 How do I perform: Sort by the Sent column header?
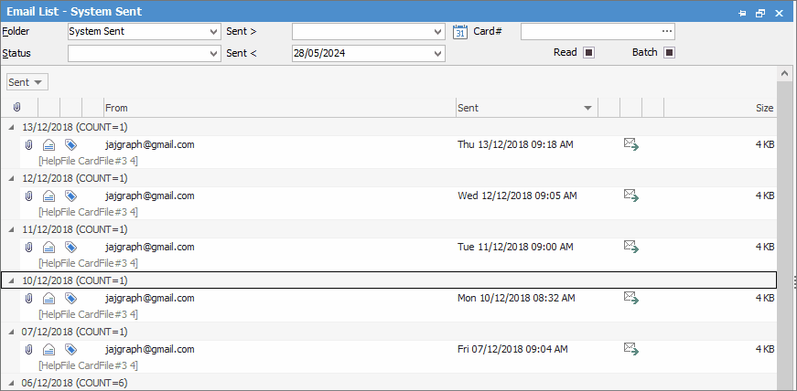526,108
